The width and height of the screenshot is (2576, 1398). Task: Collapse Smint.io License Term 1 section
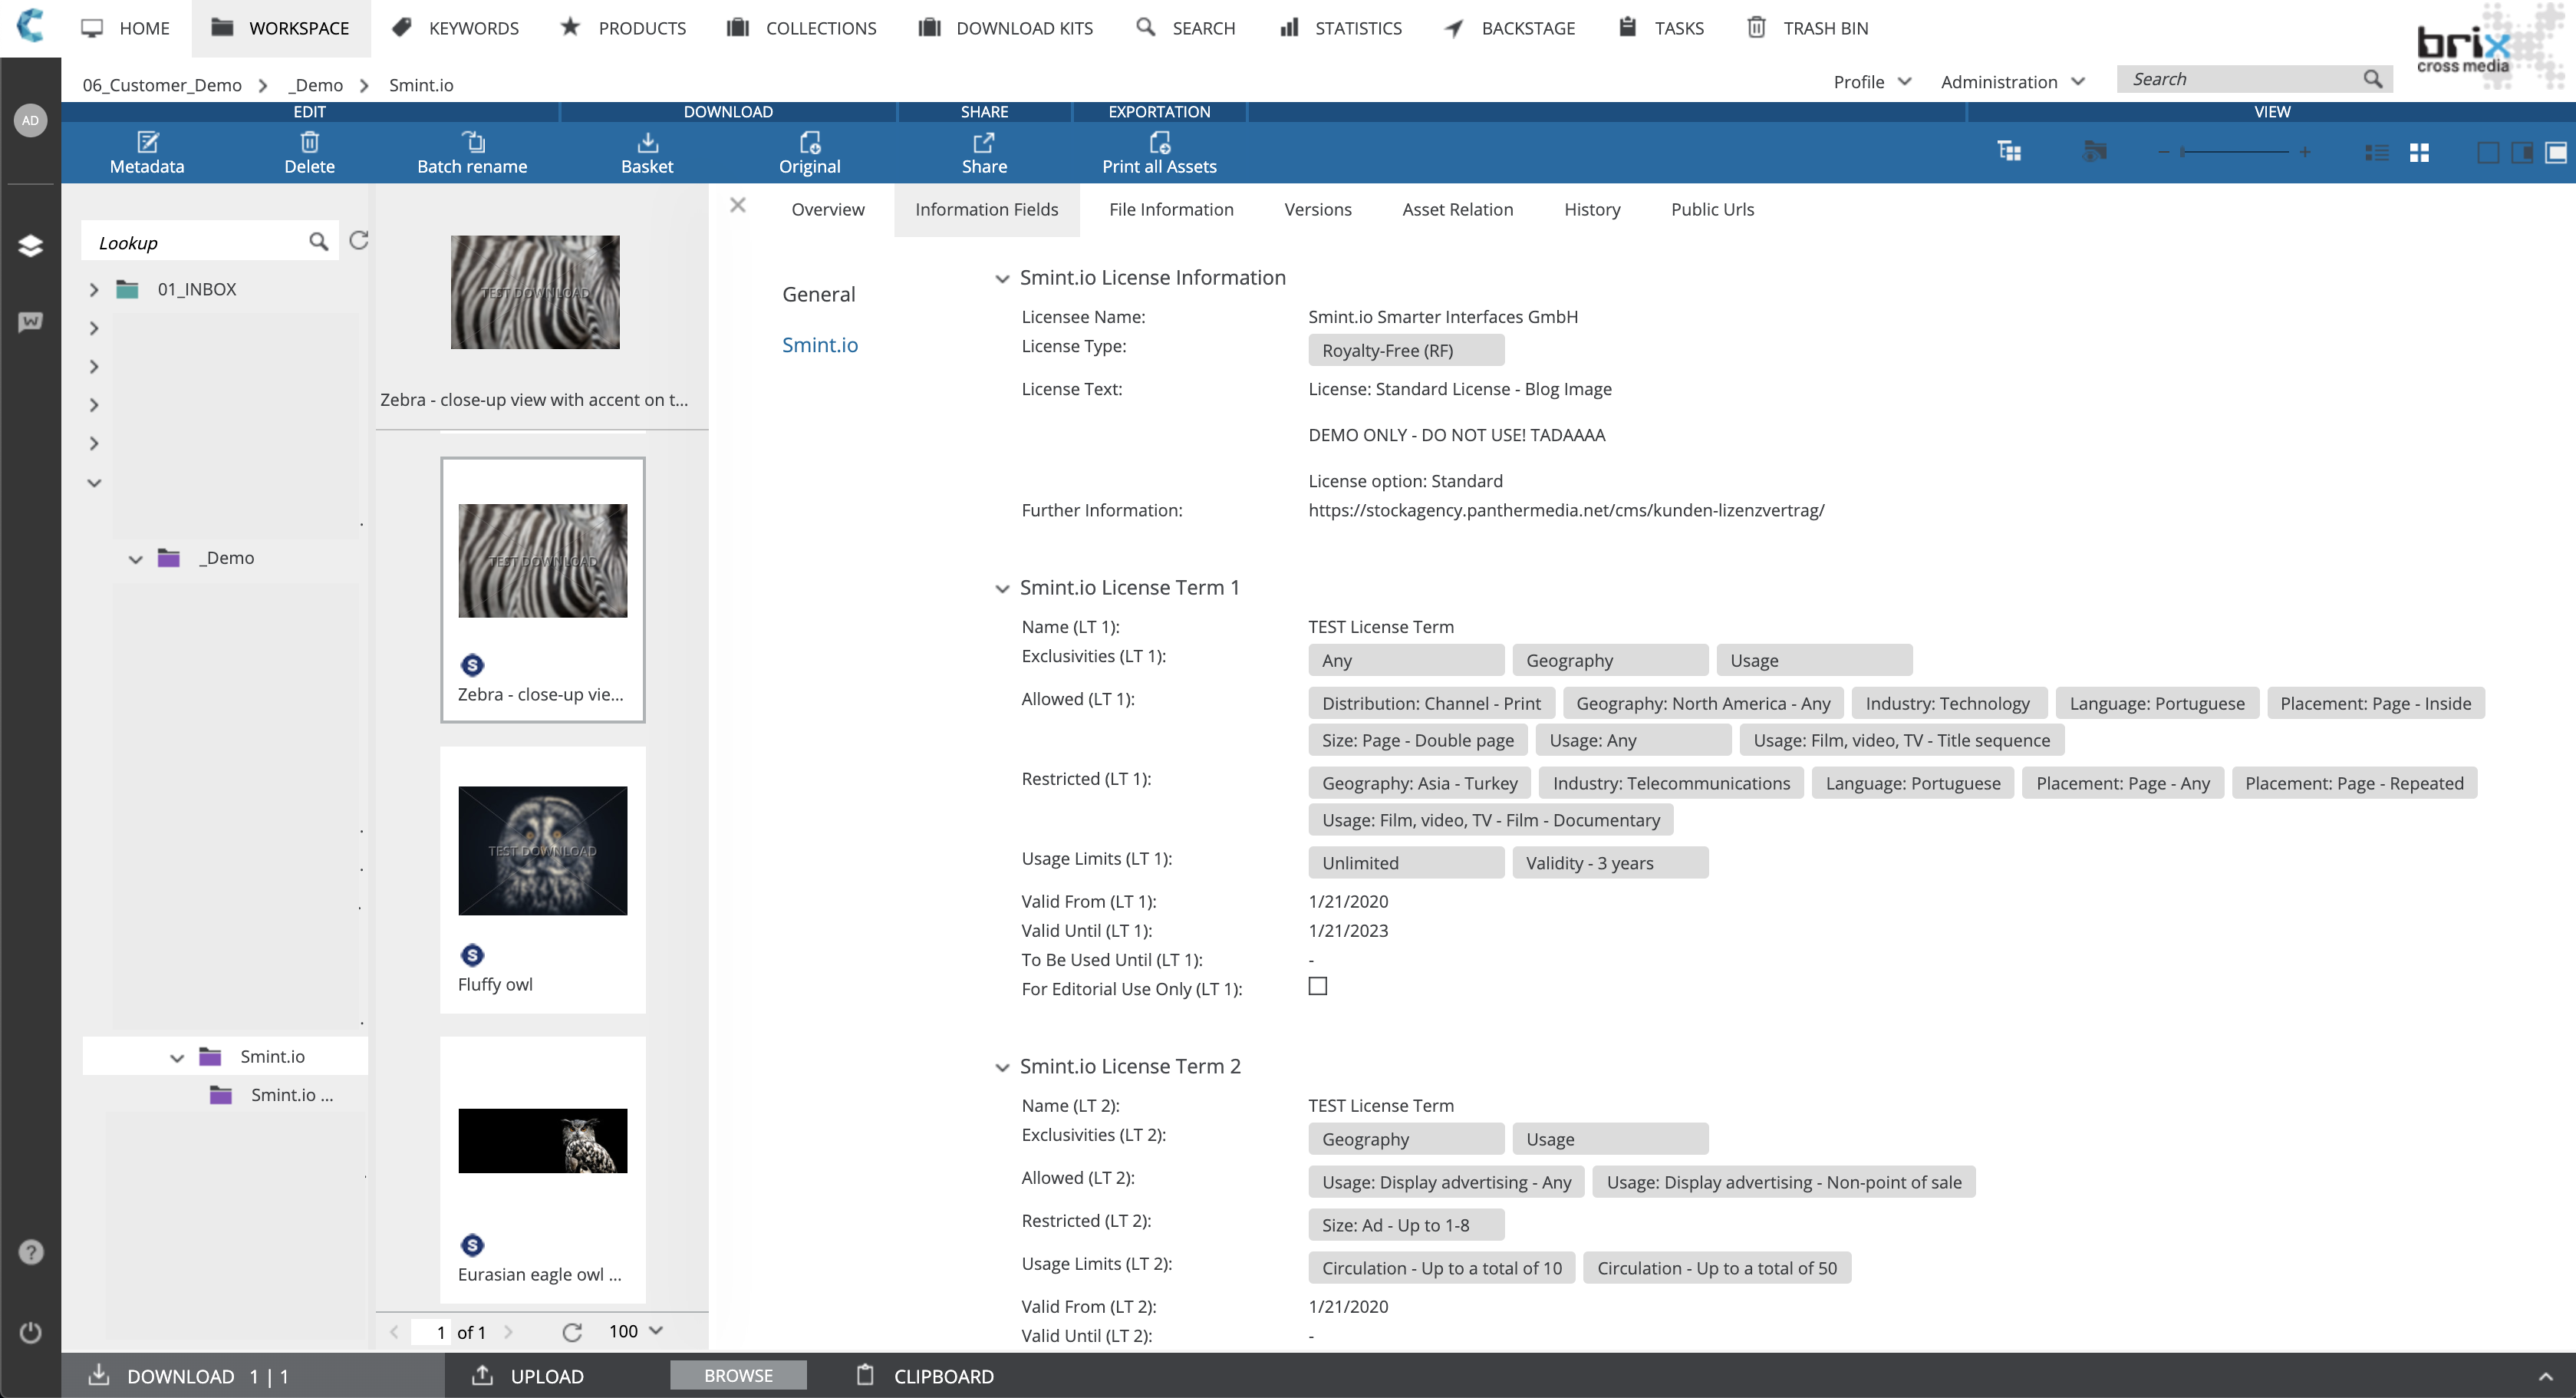[1001, 589]
